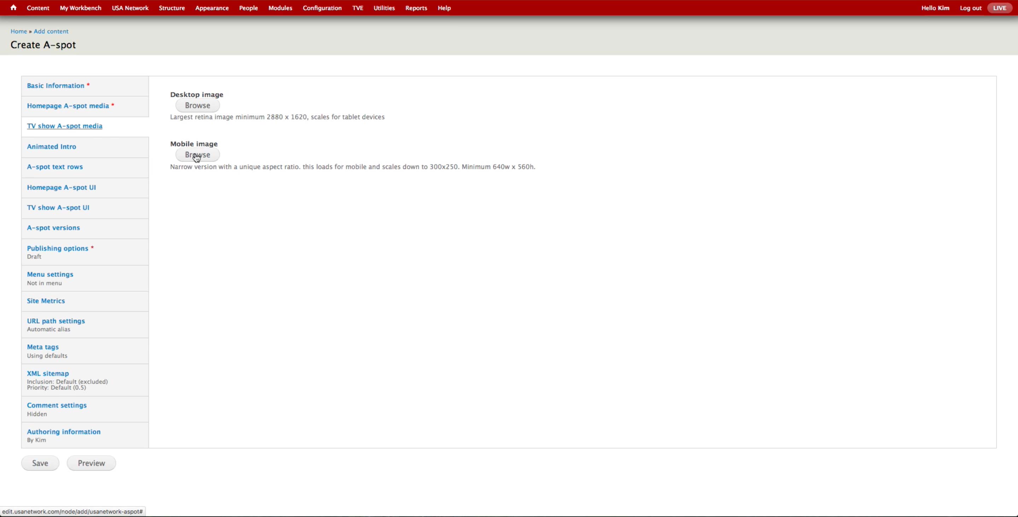Open the TVE admin menu
1018x517 pixels.
pos(357,8)
